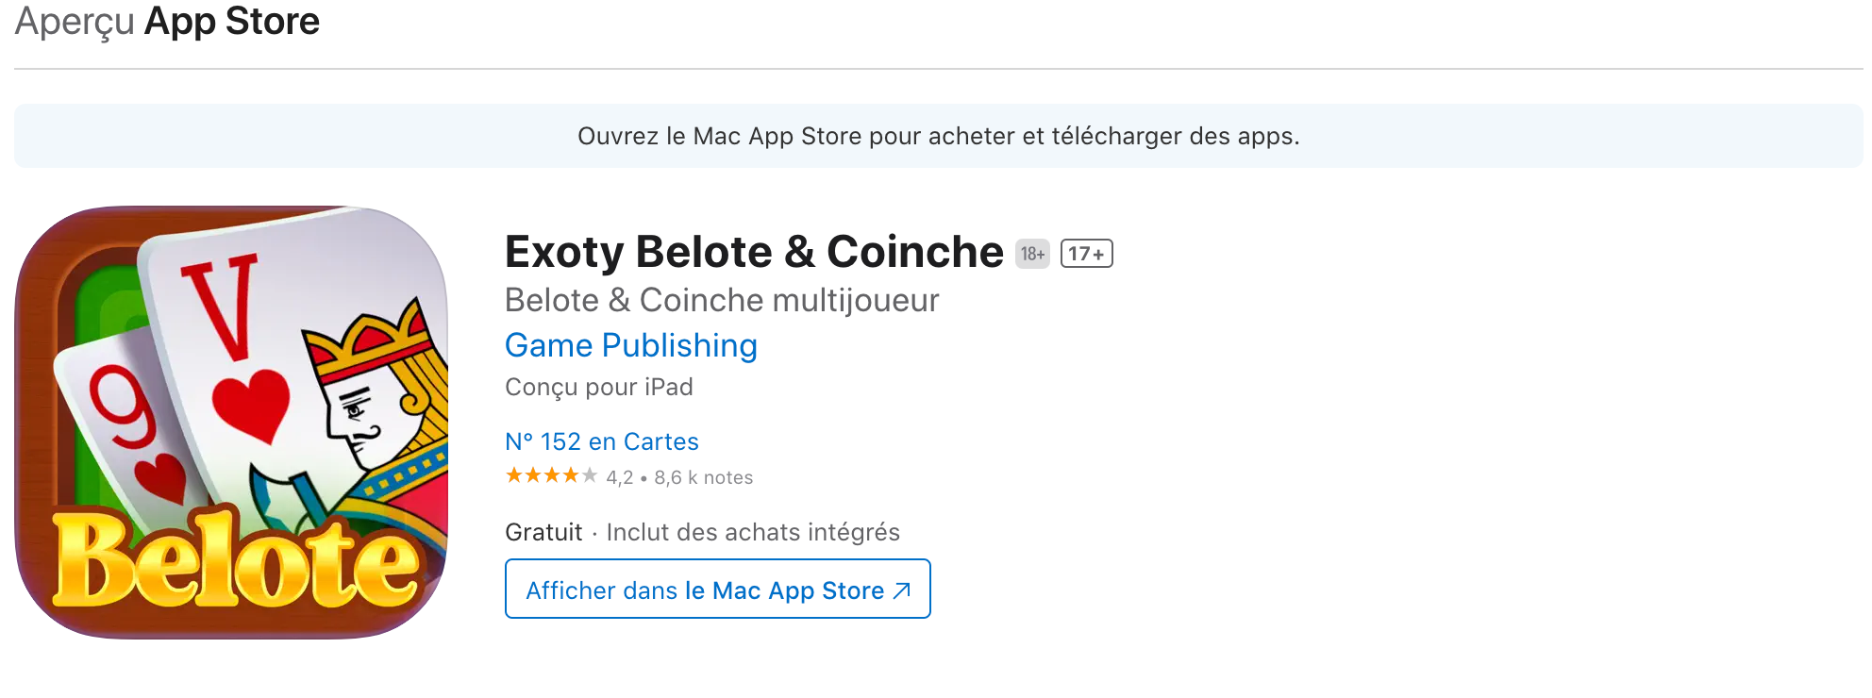Image resolution: width=1872 pixels, height=698 pixels.
Task: Click the Belote & Coinche multijoueur subtitle
Action: point(721,300)
